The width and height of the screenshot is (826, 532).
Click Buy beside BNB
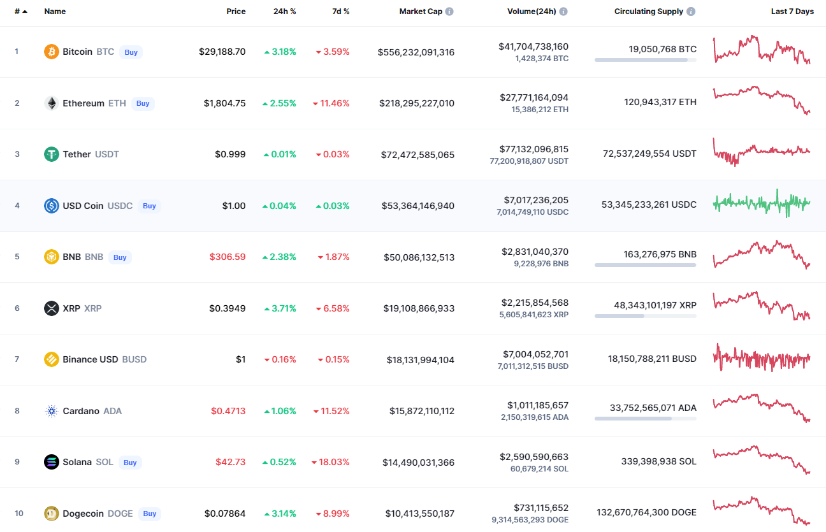pos(120,257)
